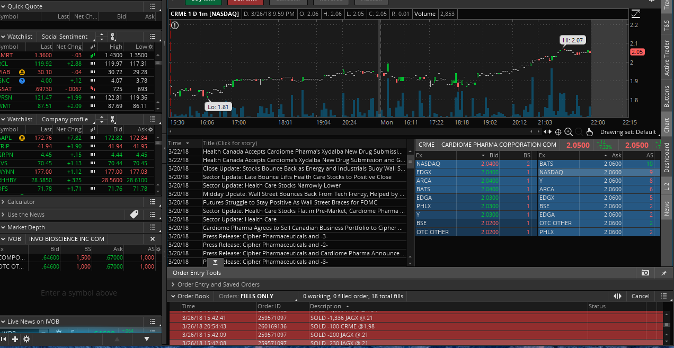
Task: Click the tag icon in Use the News
Action: pyautogui.click(x=134, y=215)
